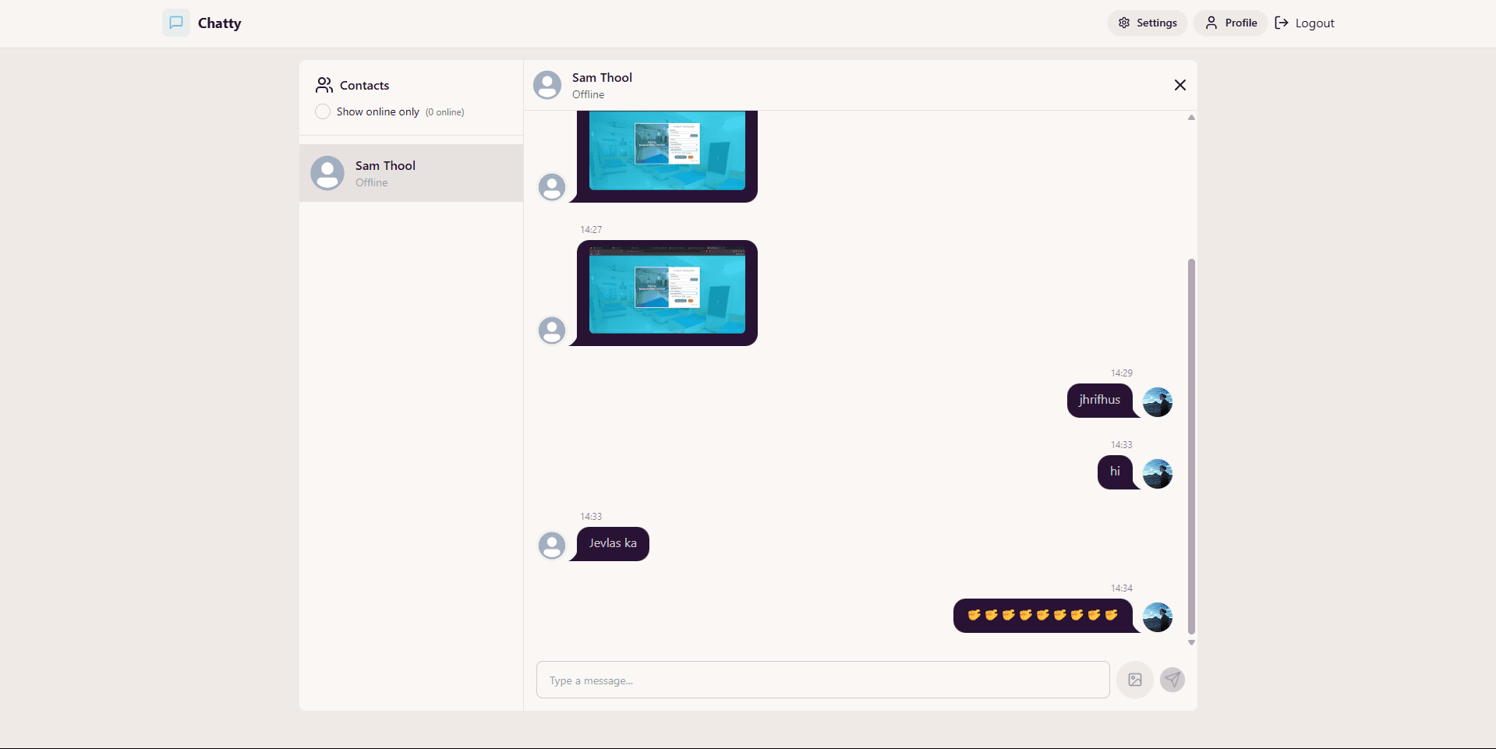Screen dimensions: 1496x749
Task: Click the Logout arrow icon
Action: coord(1281,23)
